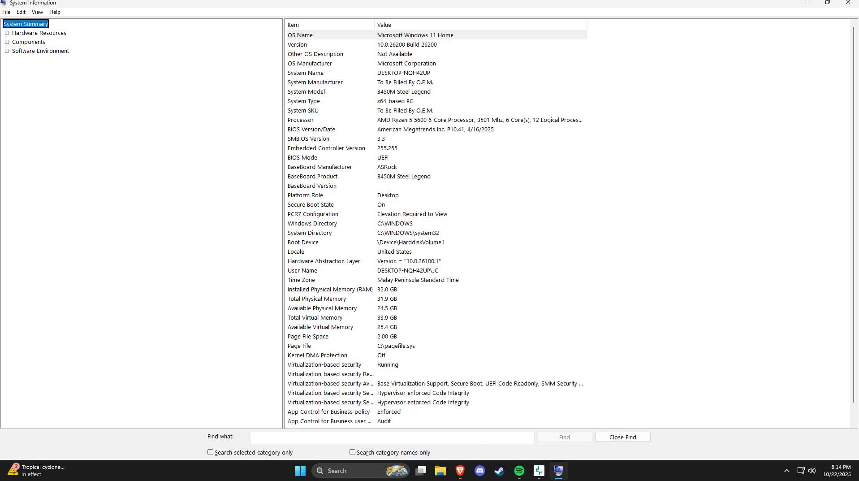Open the Edit menu

(x=21, y=12)
